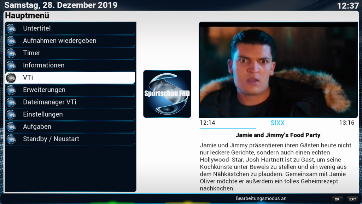
Task: Open the Einstellungen menu entry
Action: pos(70,114)
